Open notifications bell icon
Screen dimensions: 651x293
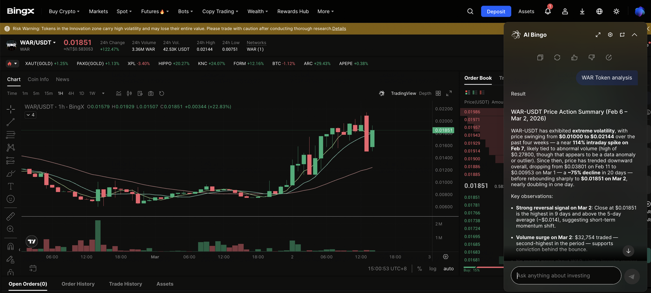[x=548, y=11]
